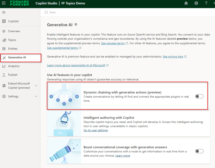215x168 pixels.
Task: Collapse the navigation hamburger menu
Action: [4, 12]
